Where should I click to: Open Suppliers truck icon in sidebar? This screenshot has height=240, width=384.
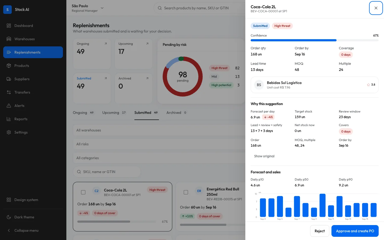(9, 79)
